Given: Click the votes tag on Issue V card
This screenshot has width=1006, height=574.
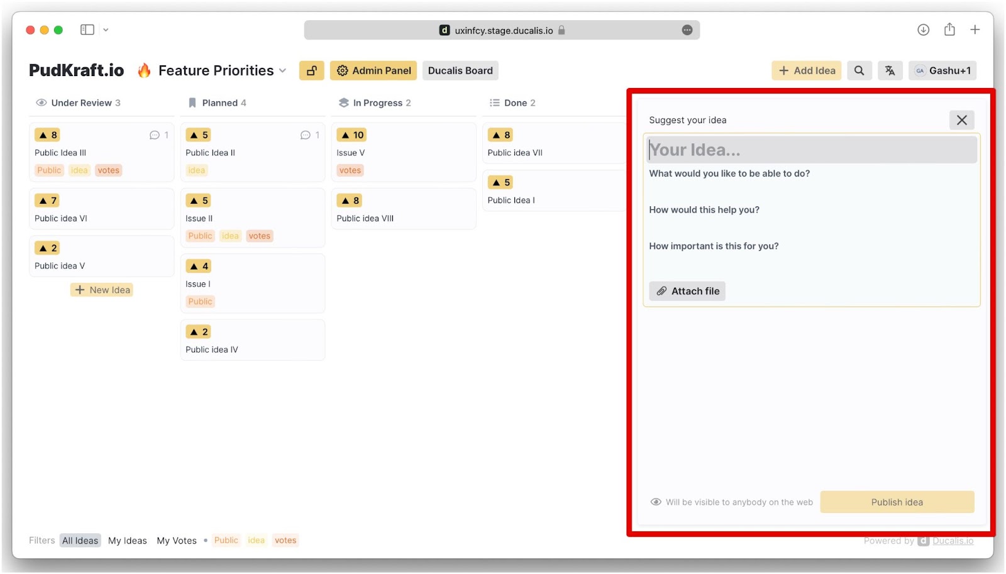Looking at the screenshot, I should pyautogui.click(x=350, y=170).
